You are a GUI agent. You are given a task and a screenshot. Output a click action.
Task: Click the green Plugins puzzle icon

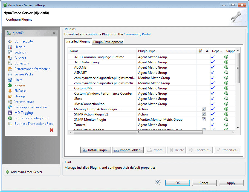(x=10, y=85)
